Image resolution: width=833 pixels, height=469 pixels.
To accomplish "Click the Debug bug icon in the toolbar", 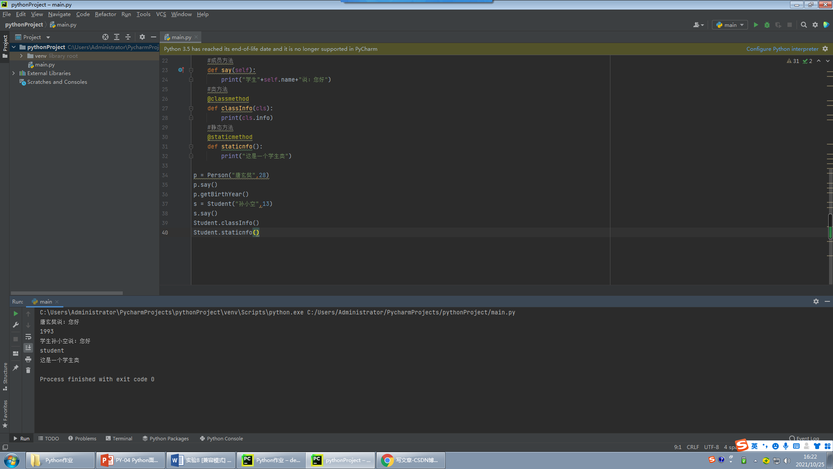I will pos(767,25).
